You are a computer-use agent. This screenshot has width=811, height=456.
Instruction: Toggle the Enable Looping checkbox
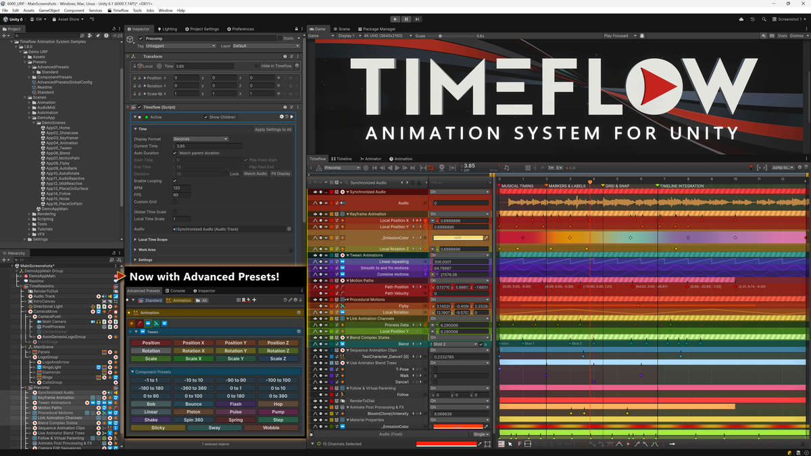176,181
